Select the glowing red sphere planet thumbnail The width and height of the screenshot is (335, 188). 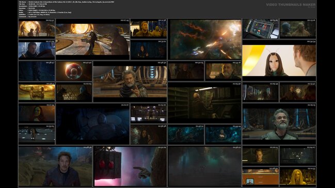(74, 71)
